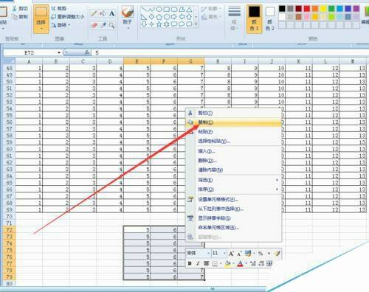Expand the 旋转 rotate dropdown
369x292 pixels.
tap(69, 25)
